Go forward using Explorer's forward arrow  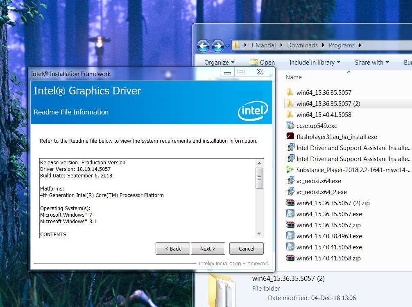(x=218, y=46)
